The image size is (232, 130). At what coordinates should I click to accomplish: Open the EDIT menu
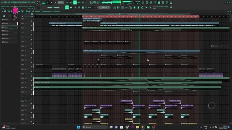[5, 3]
